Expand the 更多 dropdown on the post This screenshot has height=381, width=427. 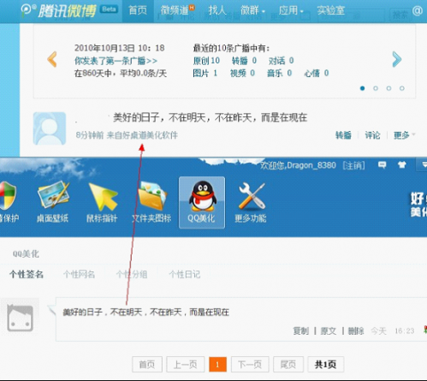[x=404, y=135]
